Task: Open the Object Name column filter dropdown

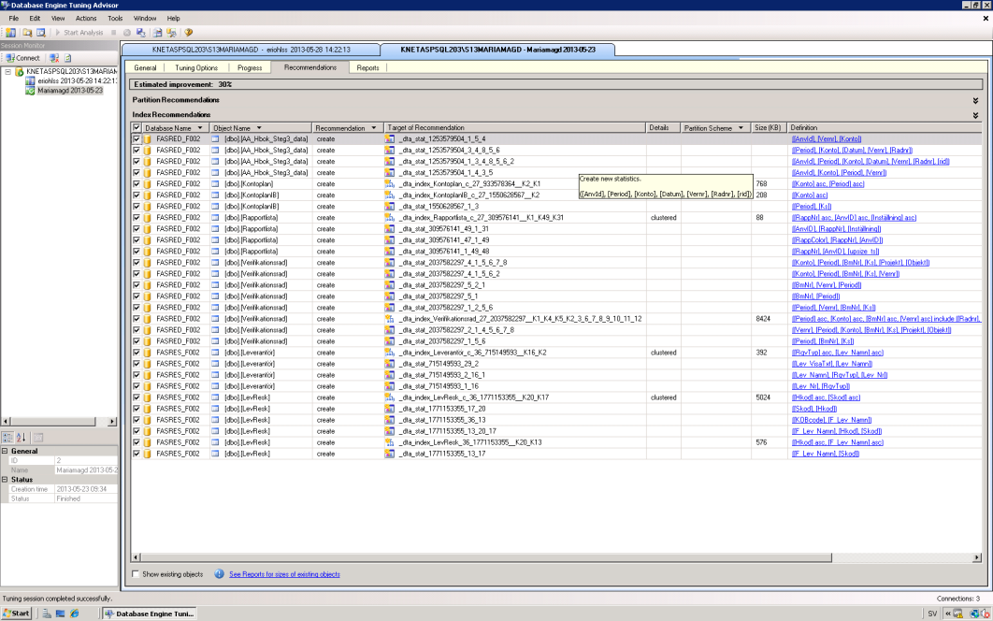Action: [259, 128]
